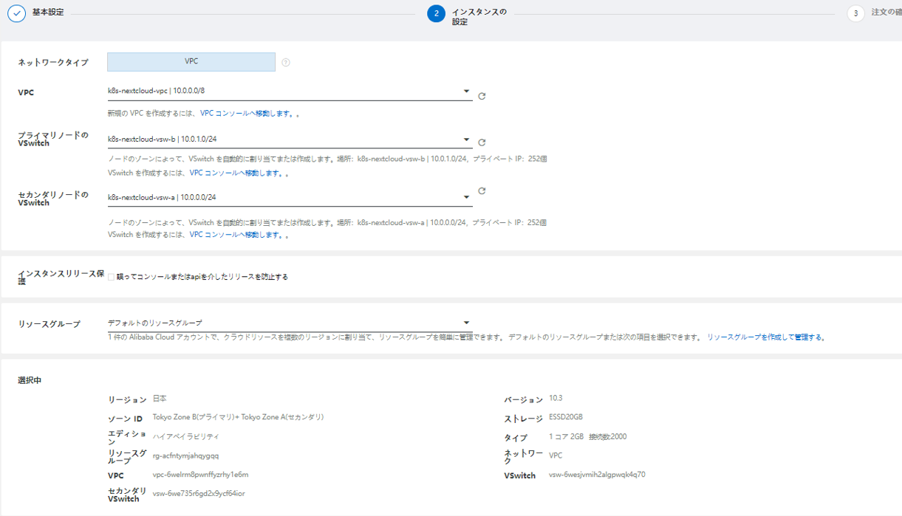Click the type value 1 コア 2GB
The height and width of the screenshot is (516, 902).
click(x=587, y=437)
